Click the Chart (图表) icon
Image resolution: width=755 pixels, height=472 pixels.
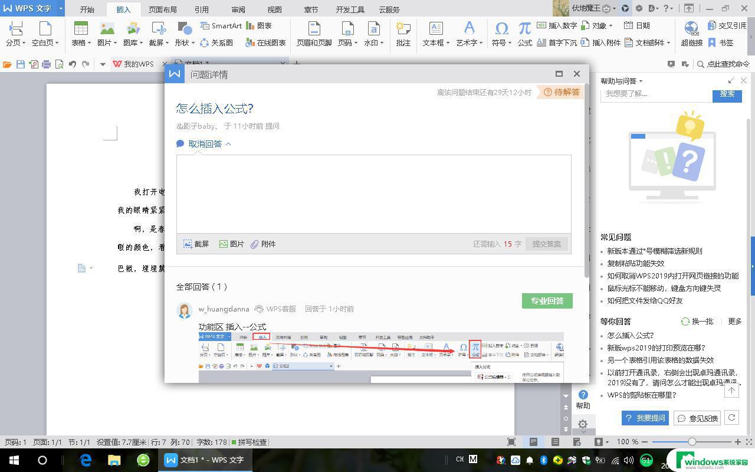click(259, 26)
